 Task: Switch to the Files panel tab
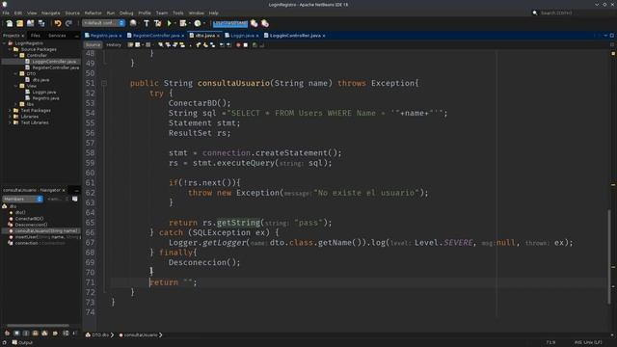click(x=36, y=36)
